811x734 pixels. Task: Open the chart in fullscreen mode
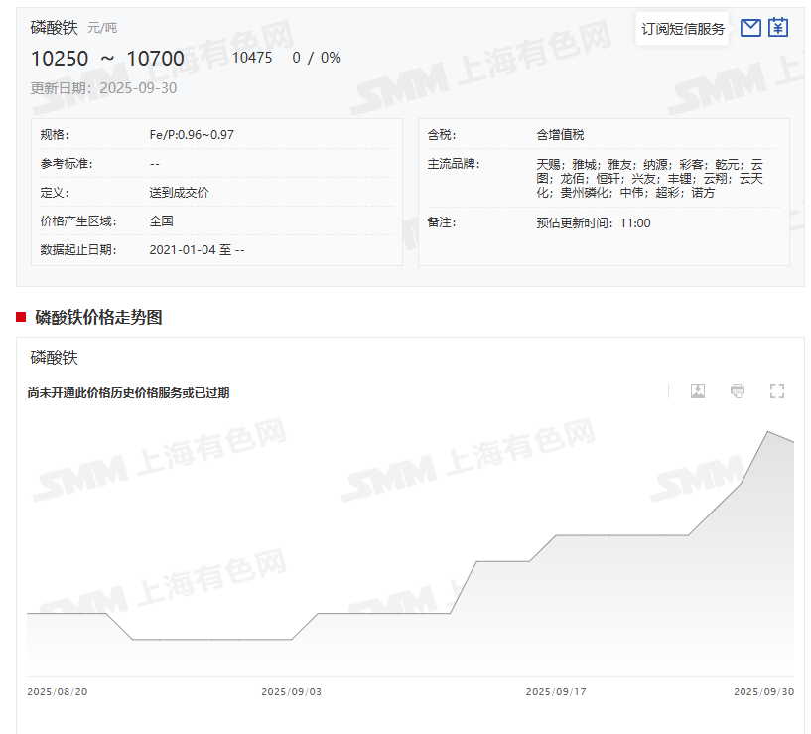777,391
